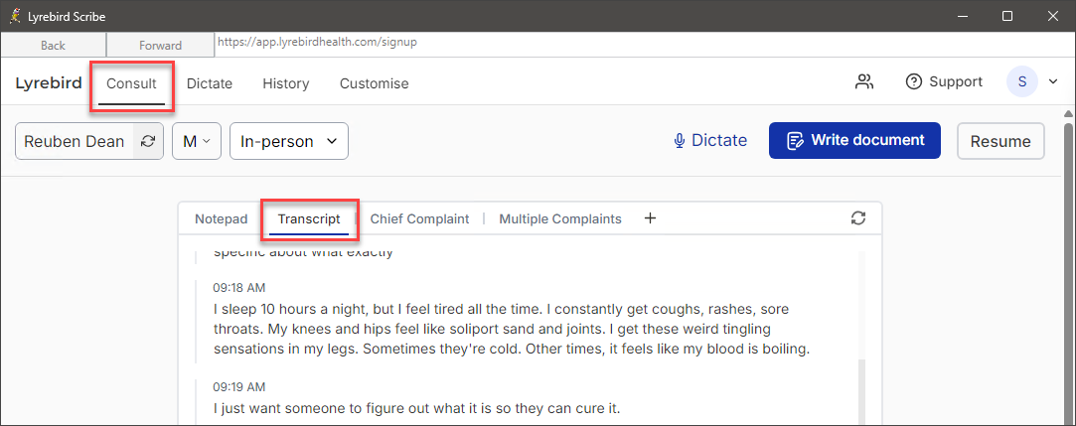Click the Lyrebird Scribe title bar app icon
Image resolution: width=1076 pixels, height=426 pixels.
click(15, 16)
